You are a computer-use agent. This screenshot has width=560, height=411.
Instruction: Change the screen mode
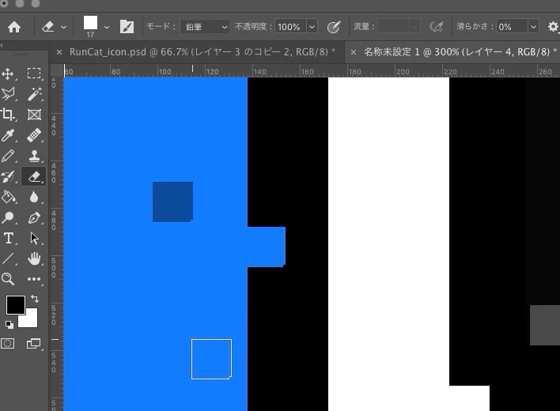pos(34,344)
